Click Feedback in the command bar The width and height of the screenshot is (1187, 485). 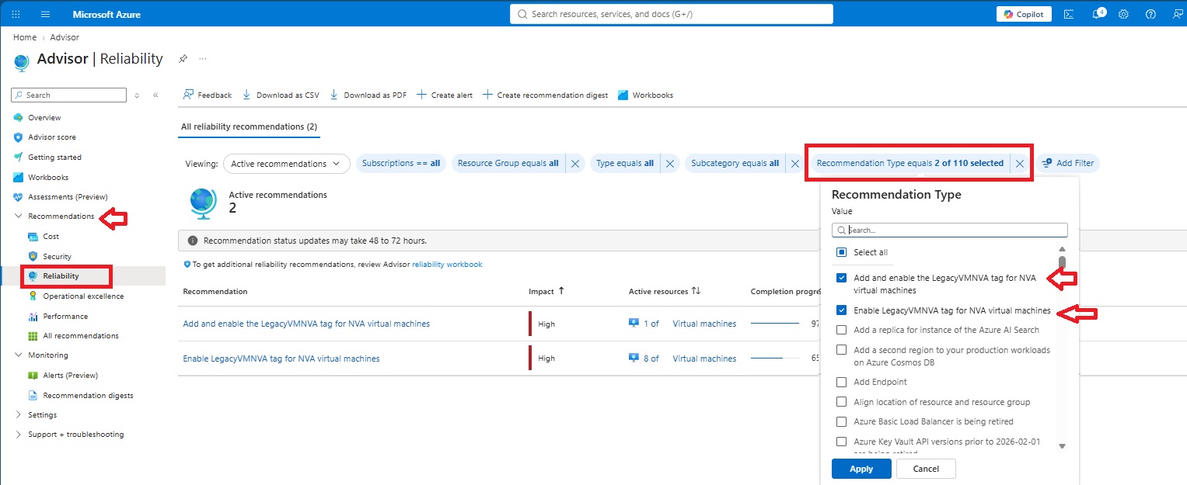coord(207,95)
